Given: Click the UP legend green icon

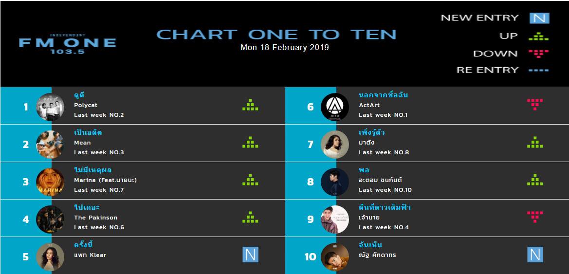Looking at the screenshot, I should coord(539,37).
